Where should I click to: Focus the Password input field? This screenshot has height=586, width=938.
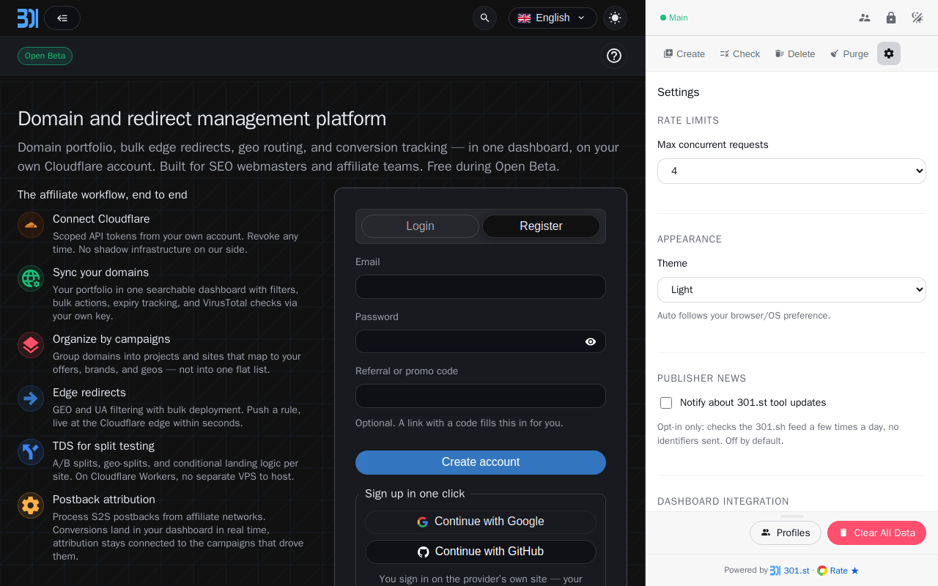tap(481, 341)
